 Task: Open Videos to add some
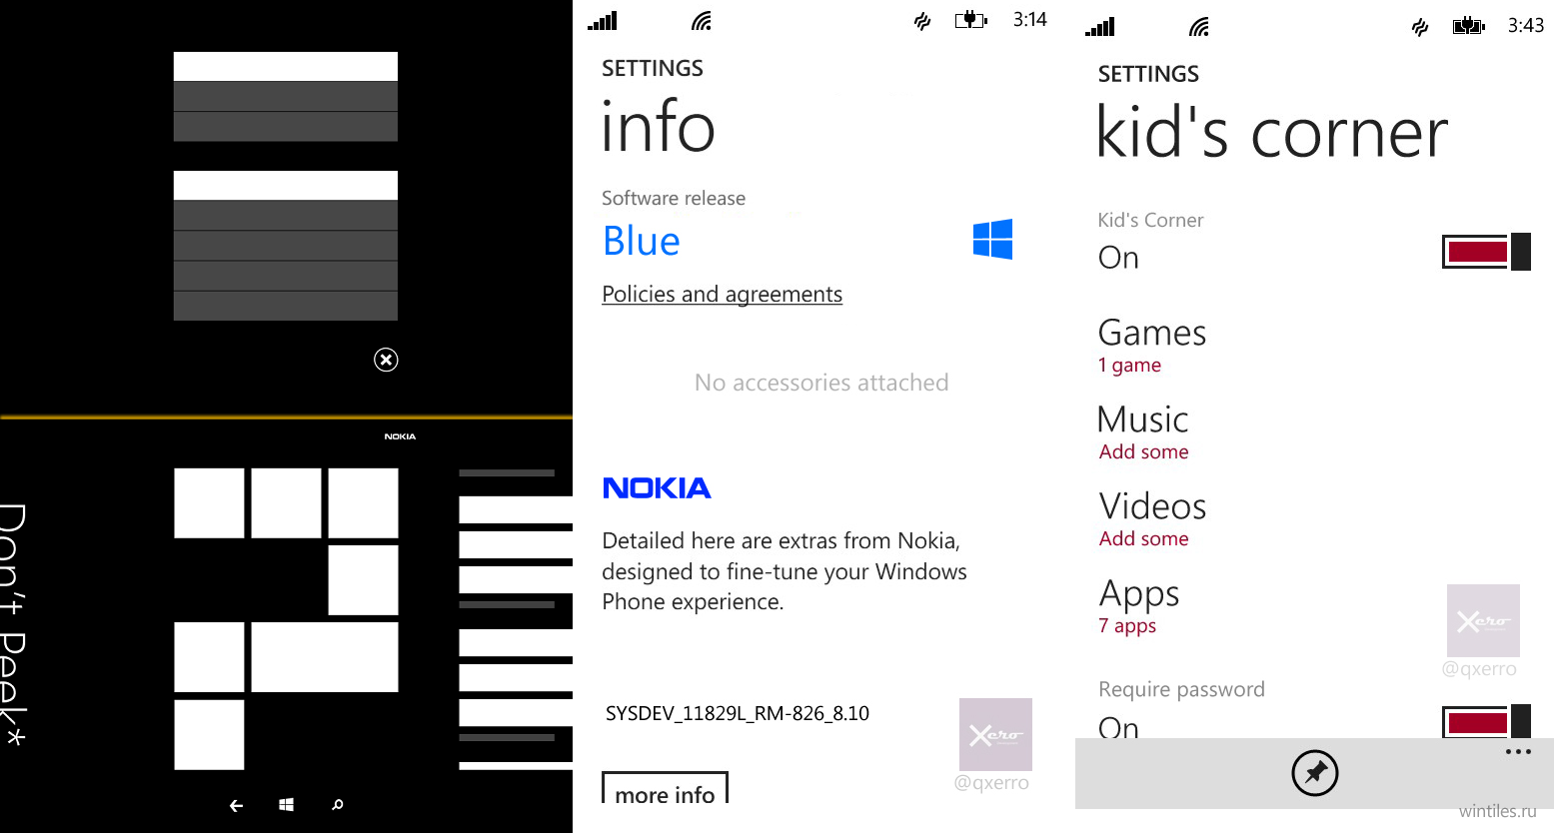tap(1152, 519)
